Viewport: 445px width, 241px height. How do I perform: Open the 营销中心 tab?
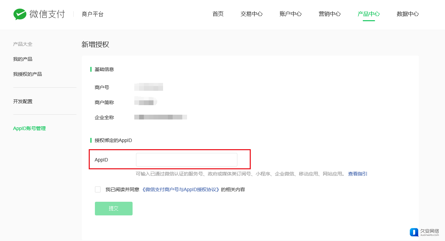coord(330,14)
